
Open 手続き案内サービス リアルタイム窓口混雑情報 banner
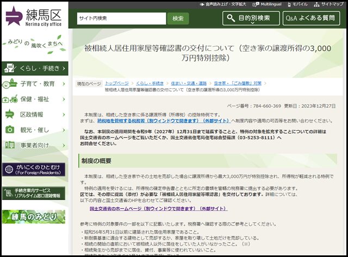click(34, 193)
